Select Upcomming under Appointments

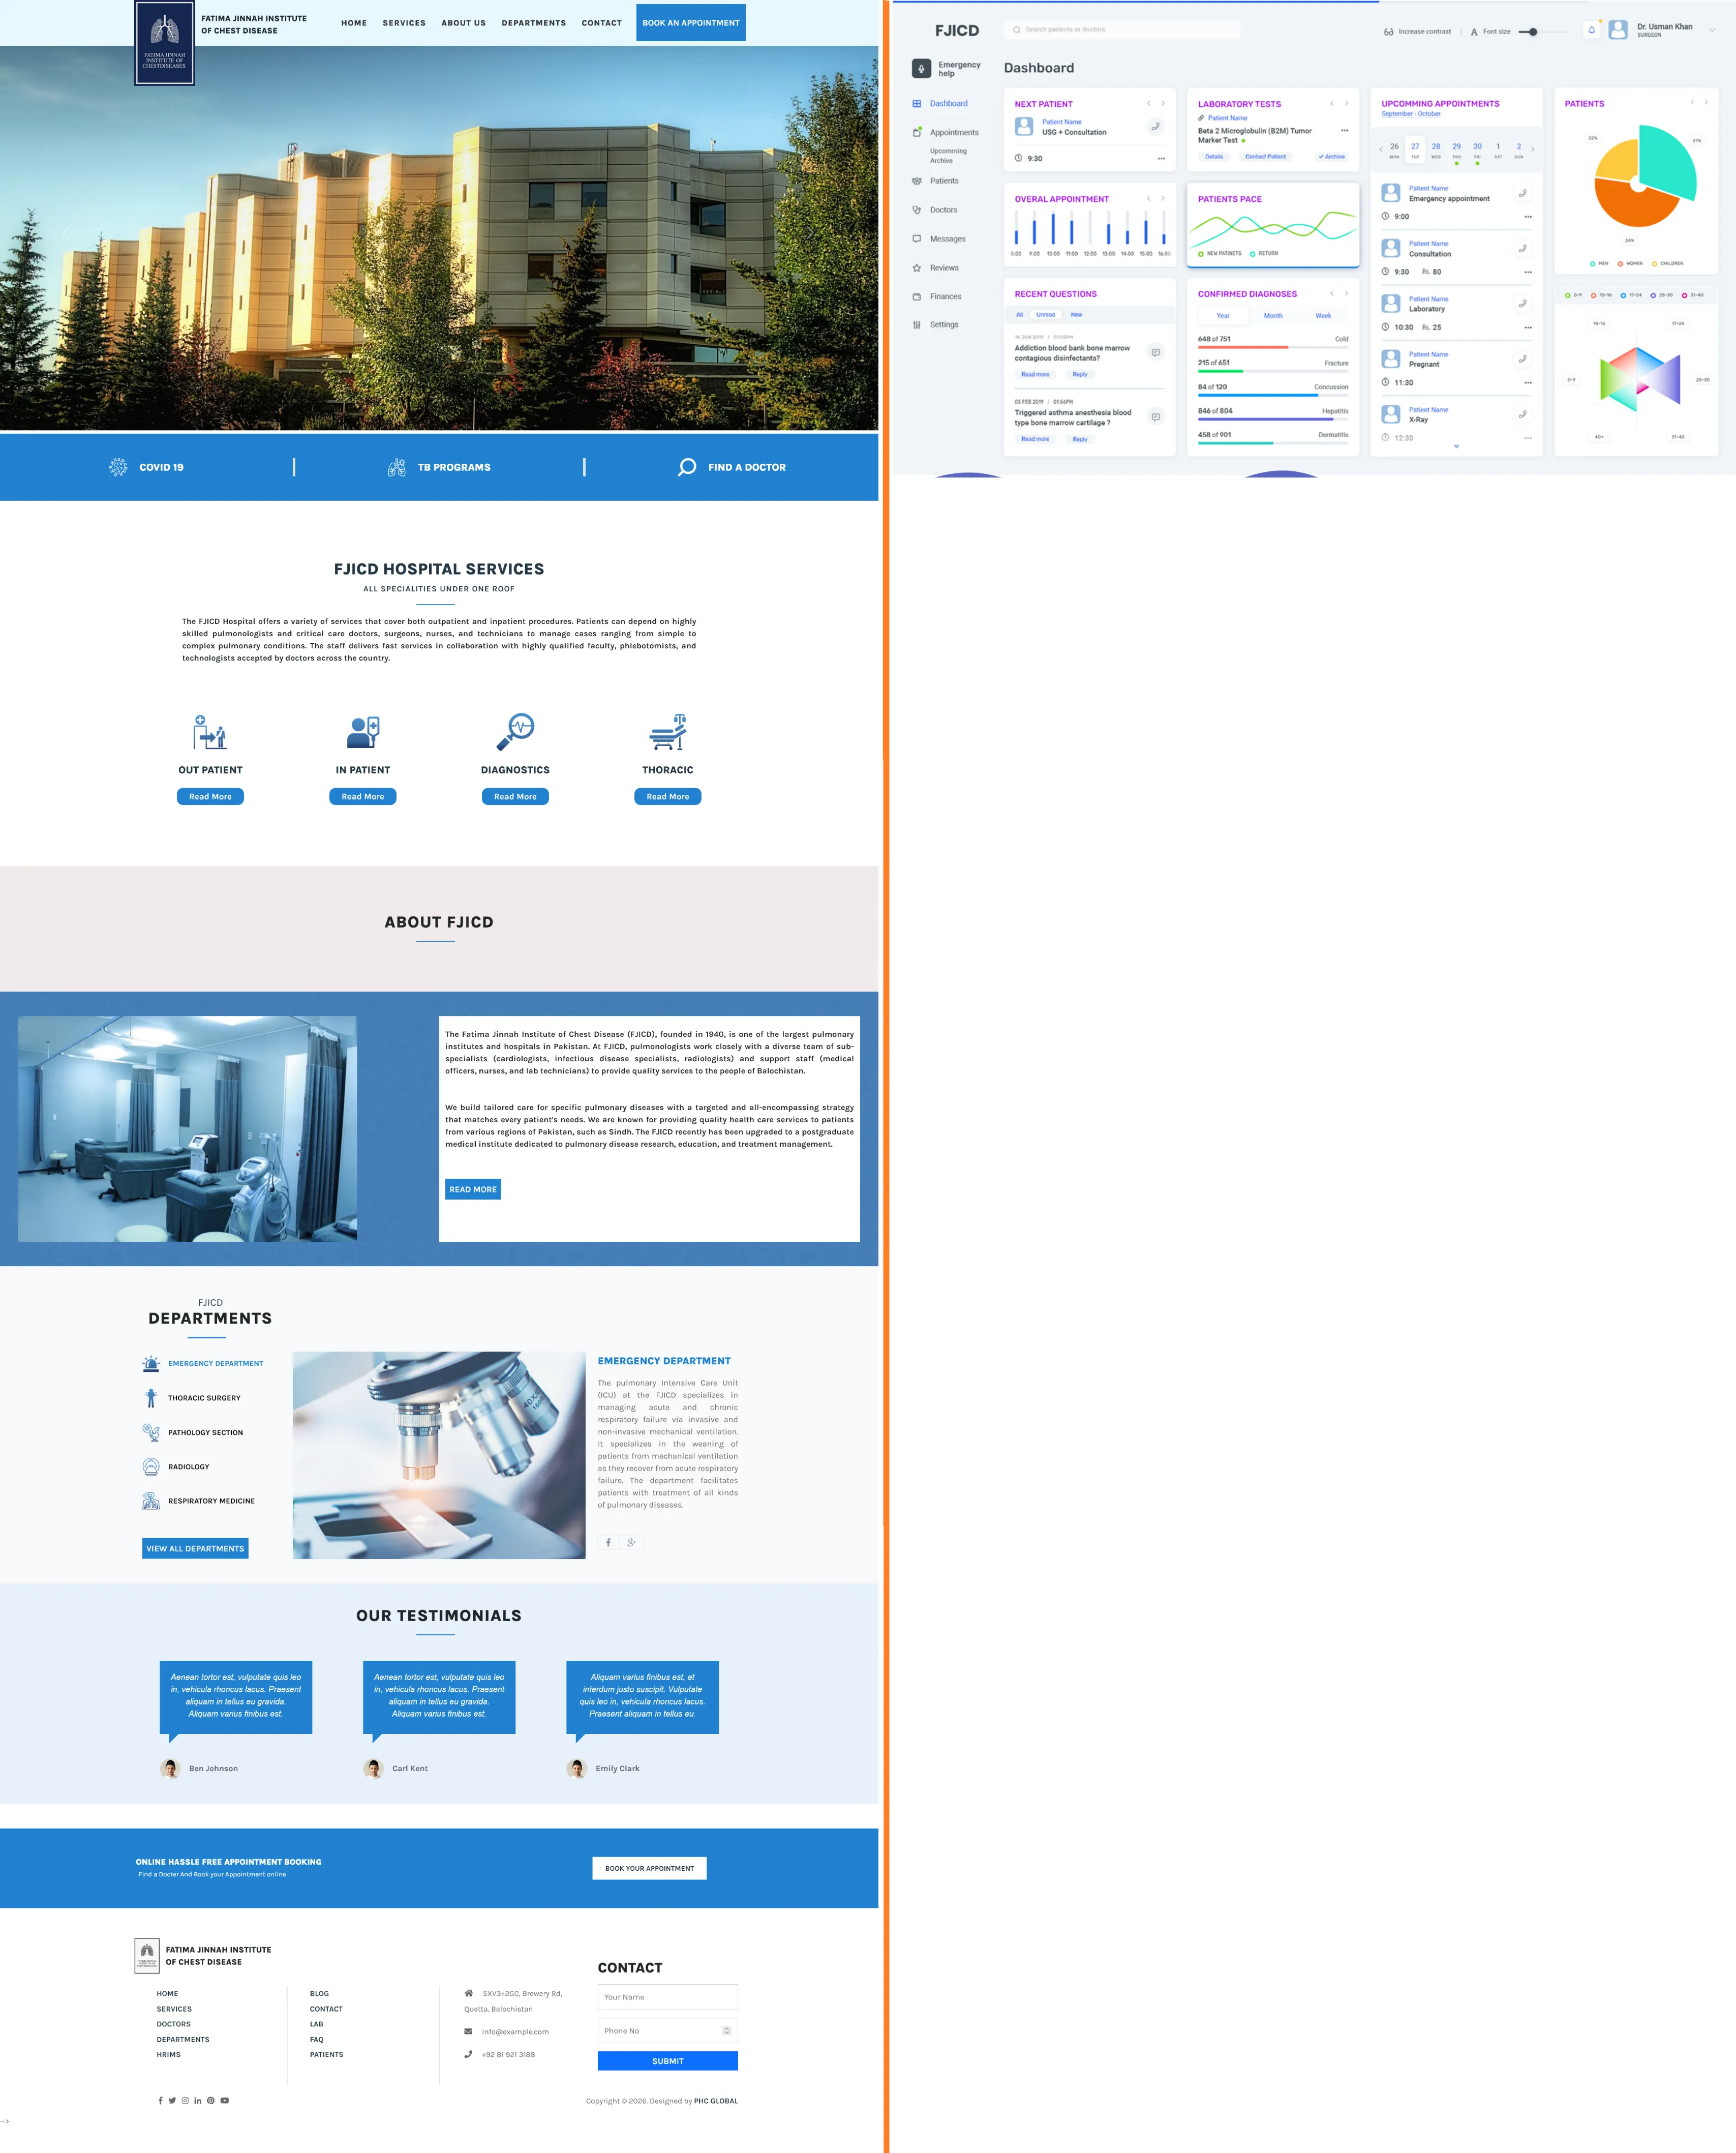pyautogui.click(x=948, y=151)
